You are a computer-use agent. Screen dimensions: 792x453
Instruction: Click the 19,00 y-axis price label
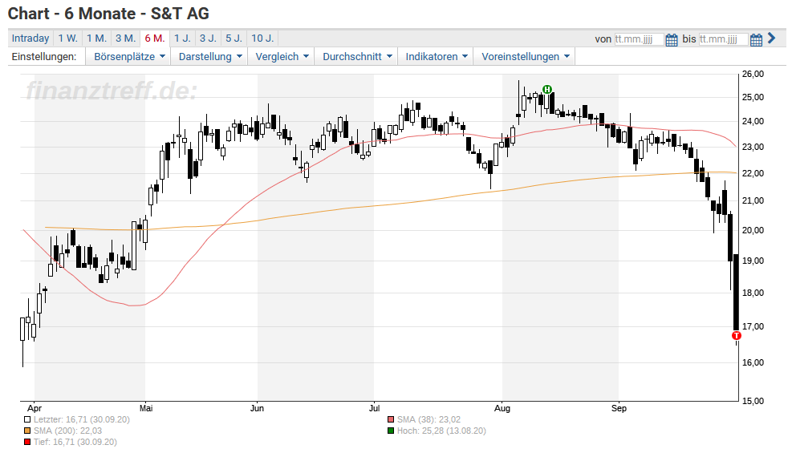coord(753,261)
